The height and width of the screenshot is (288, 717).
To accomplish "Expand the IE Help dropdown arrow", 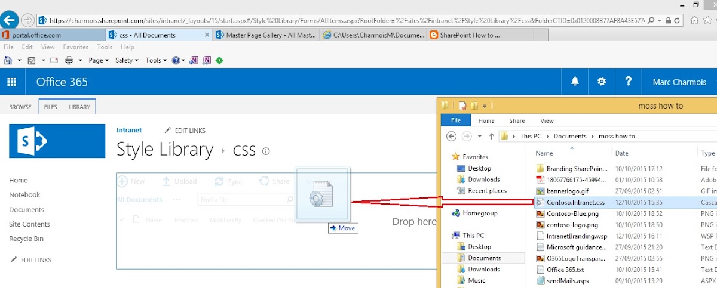I will pyautogui.click(x=184, y=60).
